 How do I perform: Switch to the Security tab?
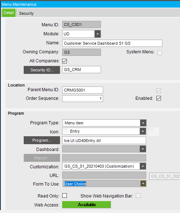[26, 13]
